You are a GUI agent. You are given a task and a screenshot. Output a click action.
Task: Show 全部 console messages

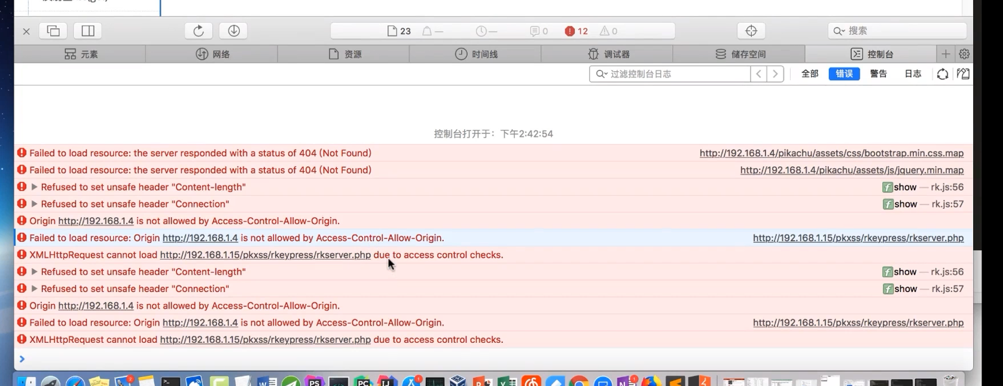(810, 74)
